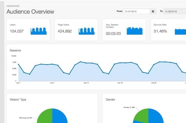This screenshot has height=123, width=186.
Task: Open the DASHBOARDS breadcrumb link
Action: tap(13, 6)
